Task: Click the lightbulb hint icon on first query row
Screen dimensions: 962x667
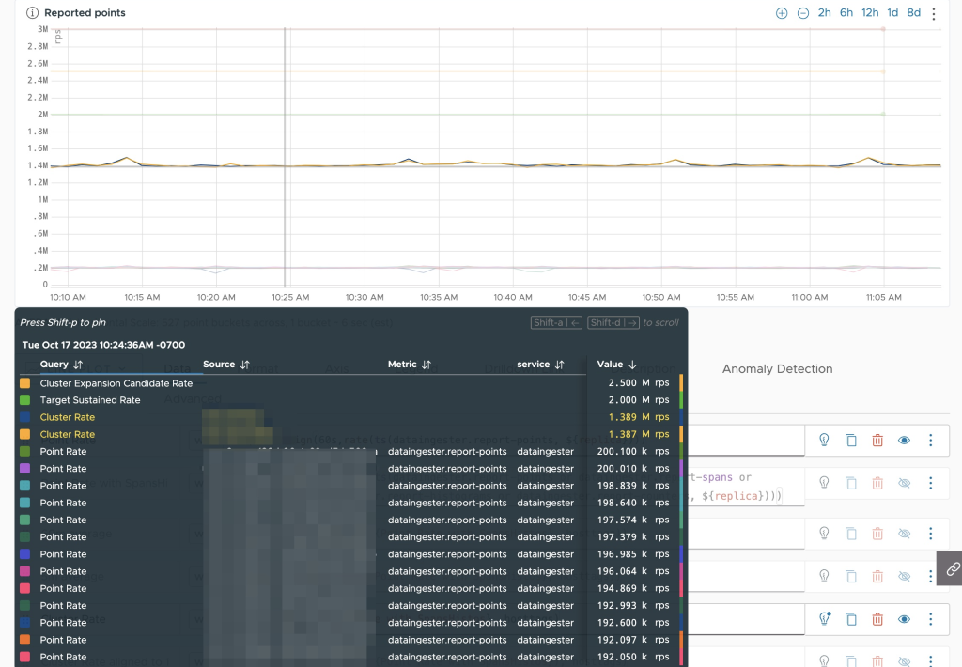Action: 824,440
